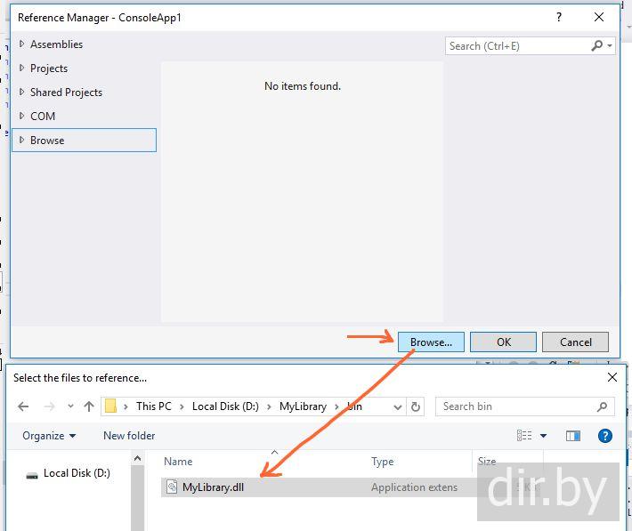Navigate to Local Disk (D:) breadcrumb
The height and width of the screenshot is (531, 632).
[225, 406]
